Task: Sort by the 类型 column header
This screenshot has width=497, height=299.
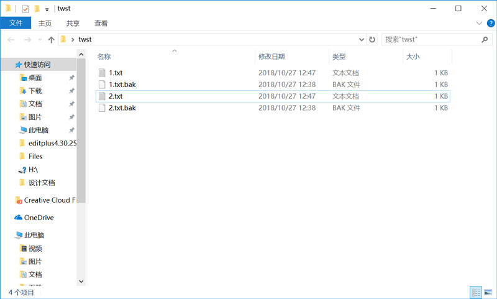Action: (x=339, y=57)
